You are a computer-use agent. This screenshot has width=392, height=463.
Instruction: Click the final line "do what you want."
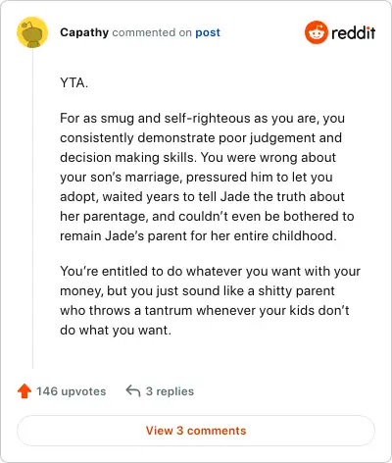116,330
